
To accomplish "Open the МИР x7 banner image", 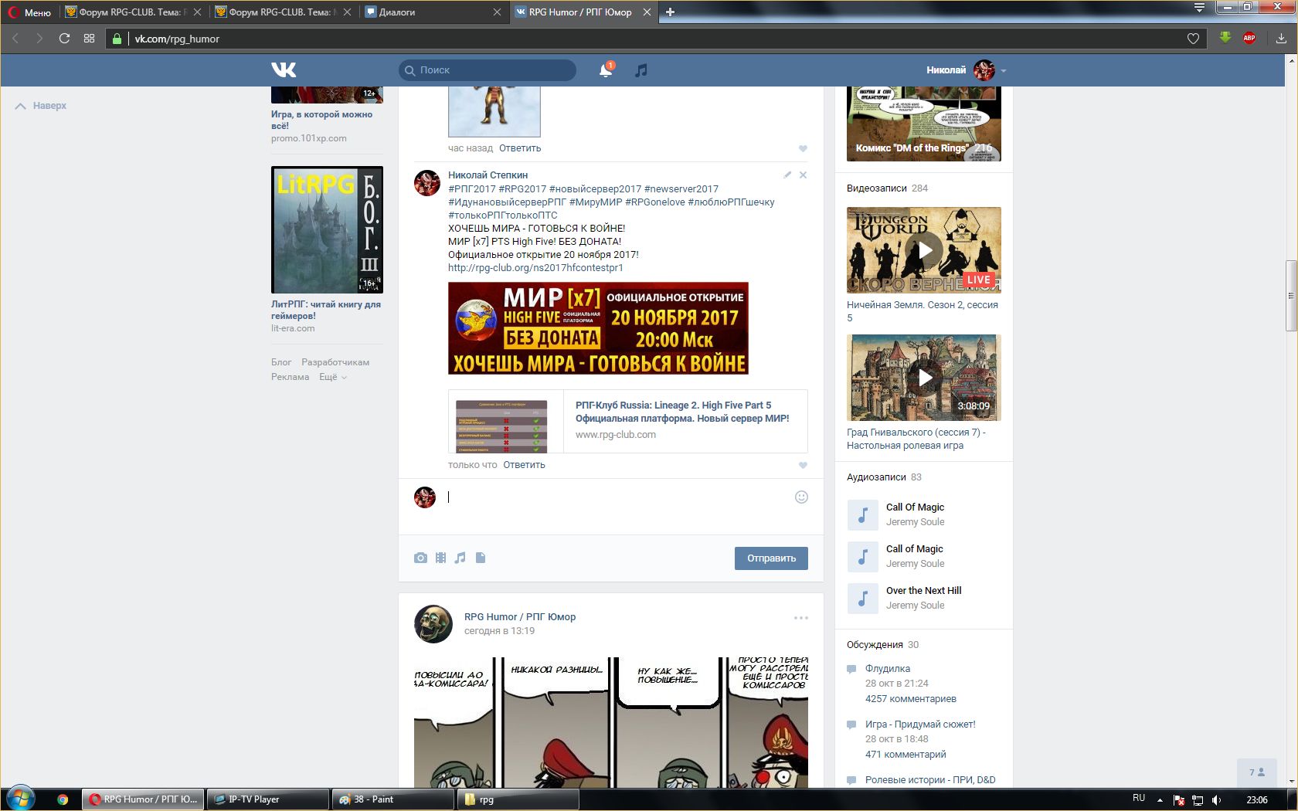I will (598, 328).
